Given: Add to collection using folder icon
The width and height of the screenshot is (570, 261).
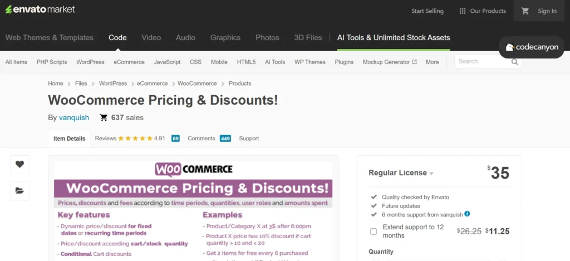Looking at the screenshot, I should (19, 190).
